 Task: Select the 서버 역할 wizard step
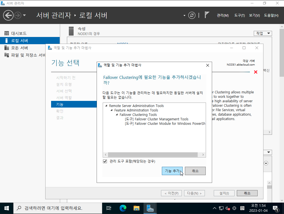(x=64, y=98)
